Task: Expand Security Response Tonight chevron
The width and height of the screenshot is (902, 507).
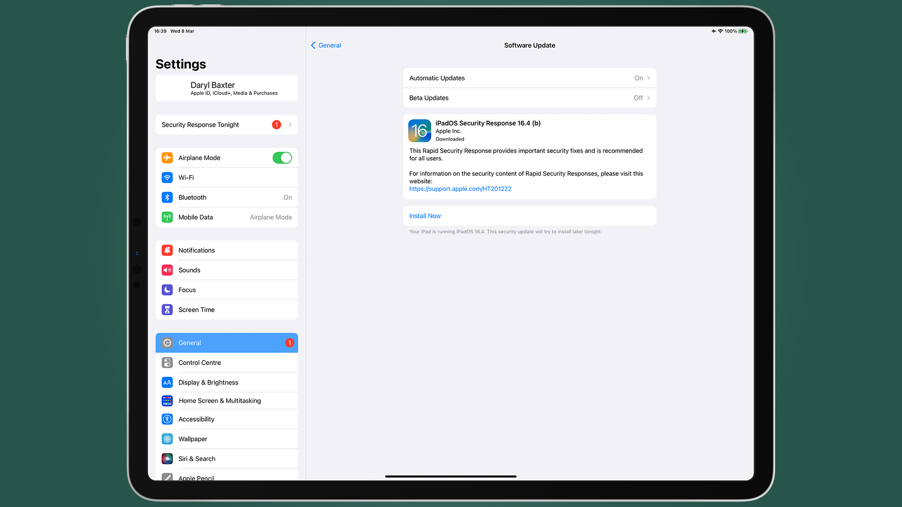Action: click(290, 124)
